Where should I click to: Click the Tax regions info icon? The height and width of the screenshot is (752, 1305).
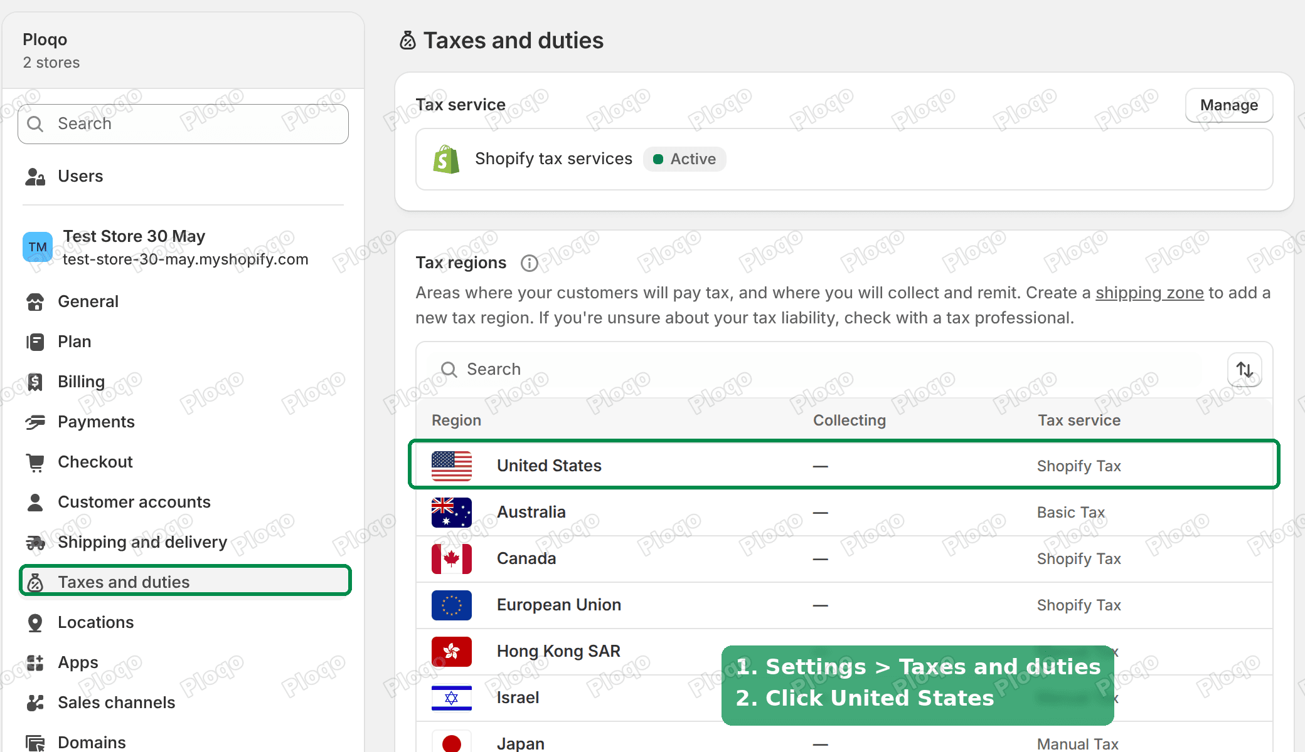(x=530, y=263)
